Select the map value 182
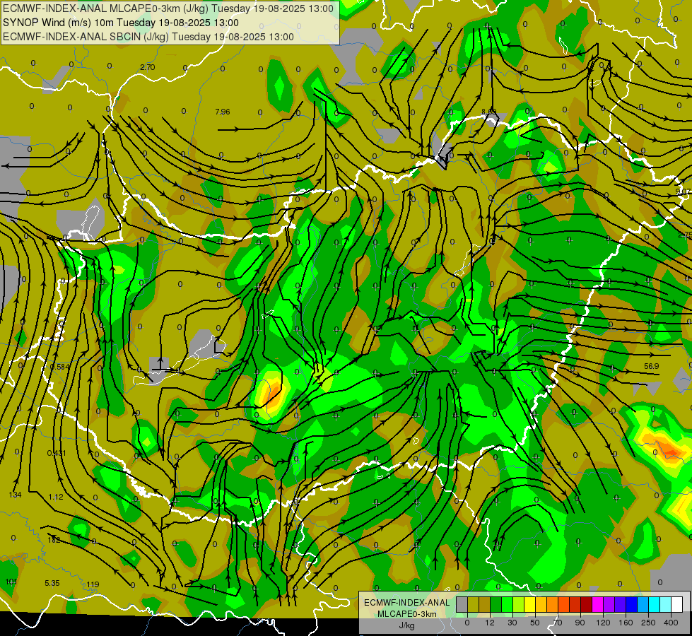The image size is (692, 636). click(x=54, y=540)
